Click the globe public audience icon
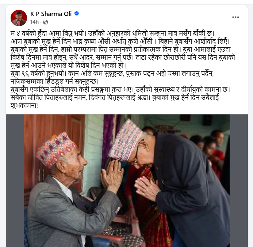The image size is (253, 247). click(46, 22)
